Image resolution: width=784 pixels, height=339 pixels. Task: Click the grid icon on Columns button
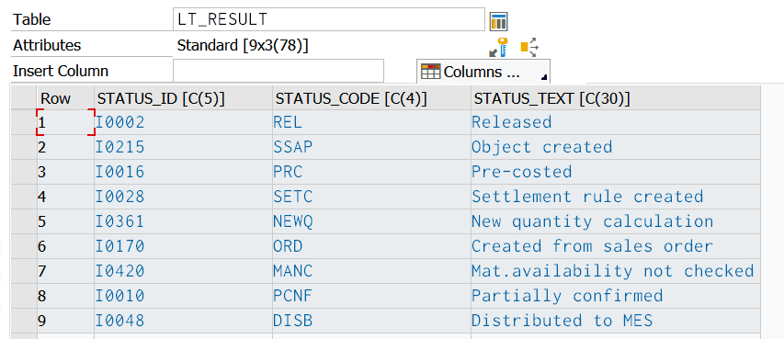[x=430, y=72]
